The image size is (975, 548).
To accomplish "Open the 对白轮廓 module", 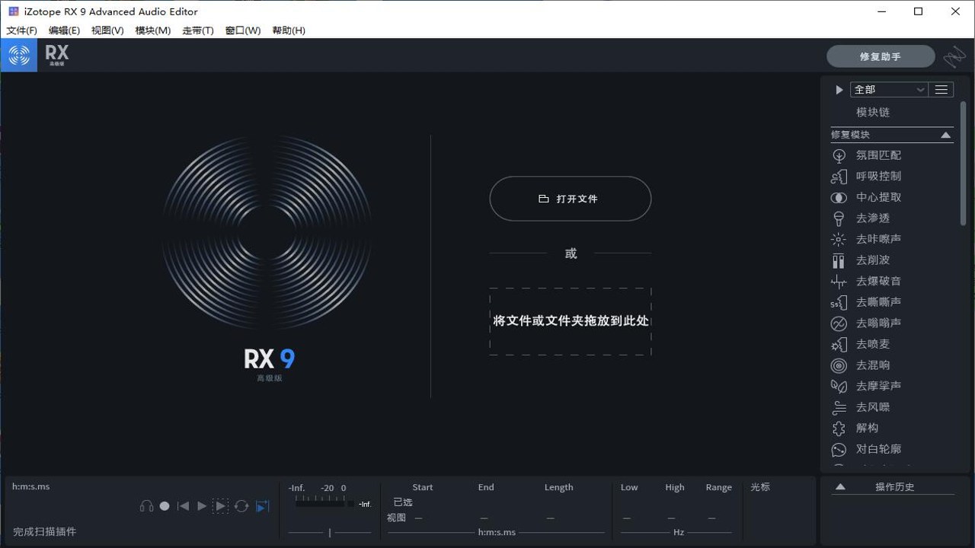I will tap(878, 449).
